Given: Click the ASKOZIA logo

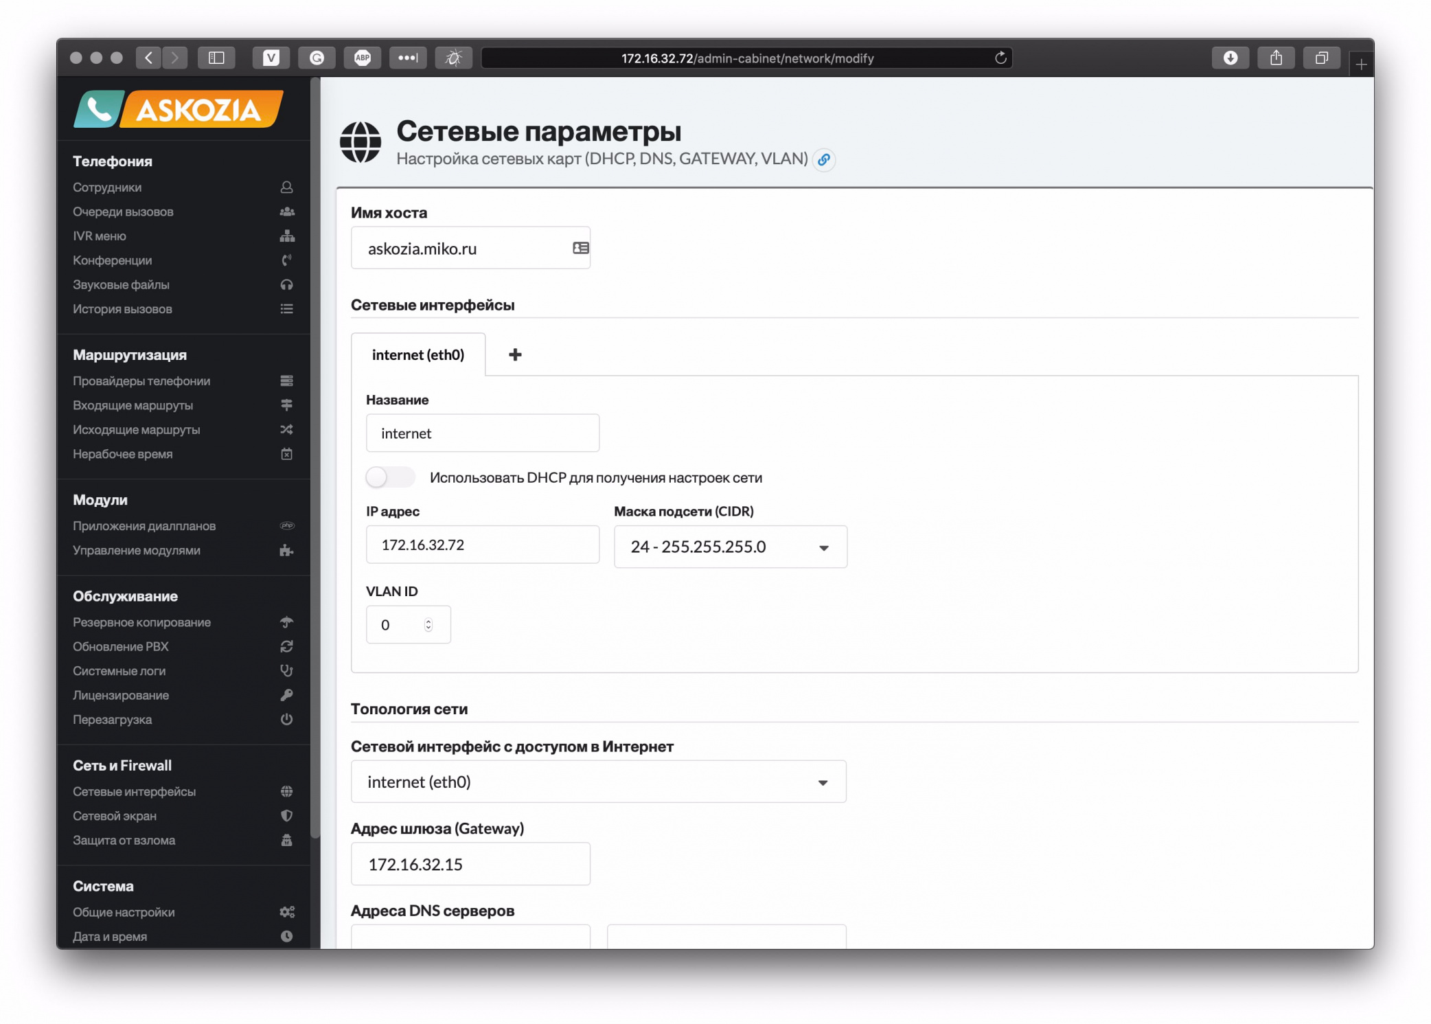Looking at the screenshot, I should tap(178, 109).
